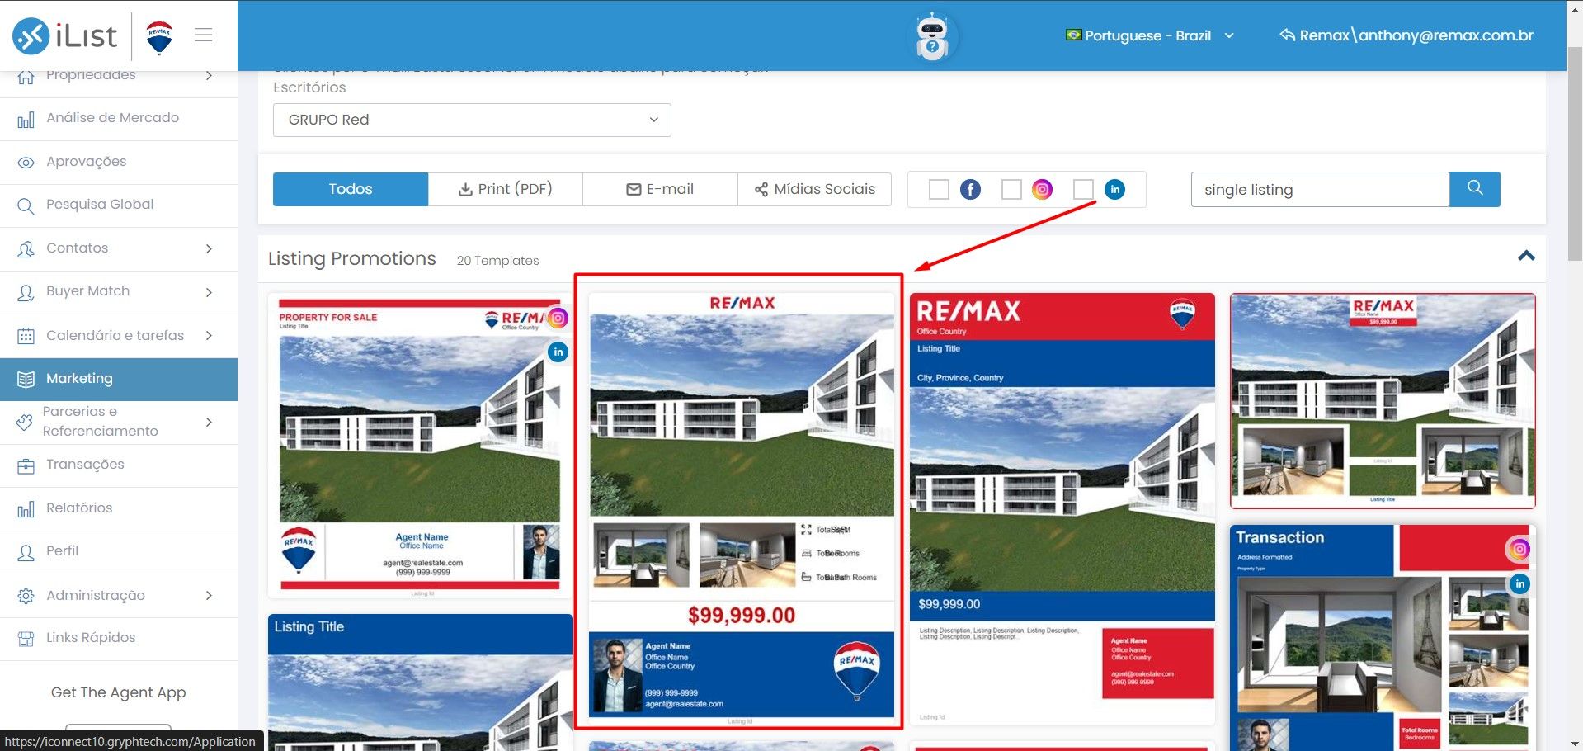
Task: Click LinkedIn badge on Property For Sale template
Action: [x=558, y=352]
